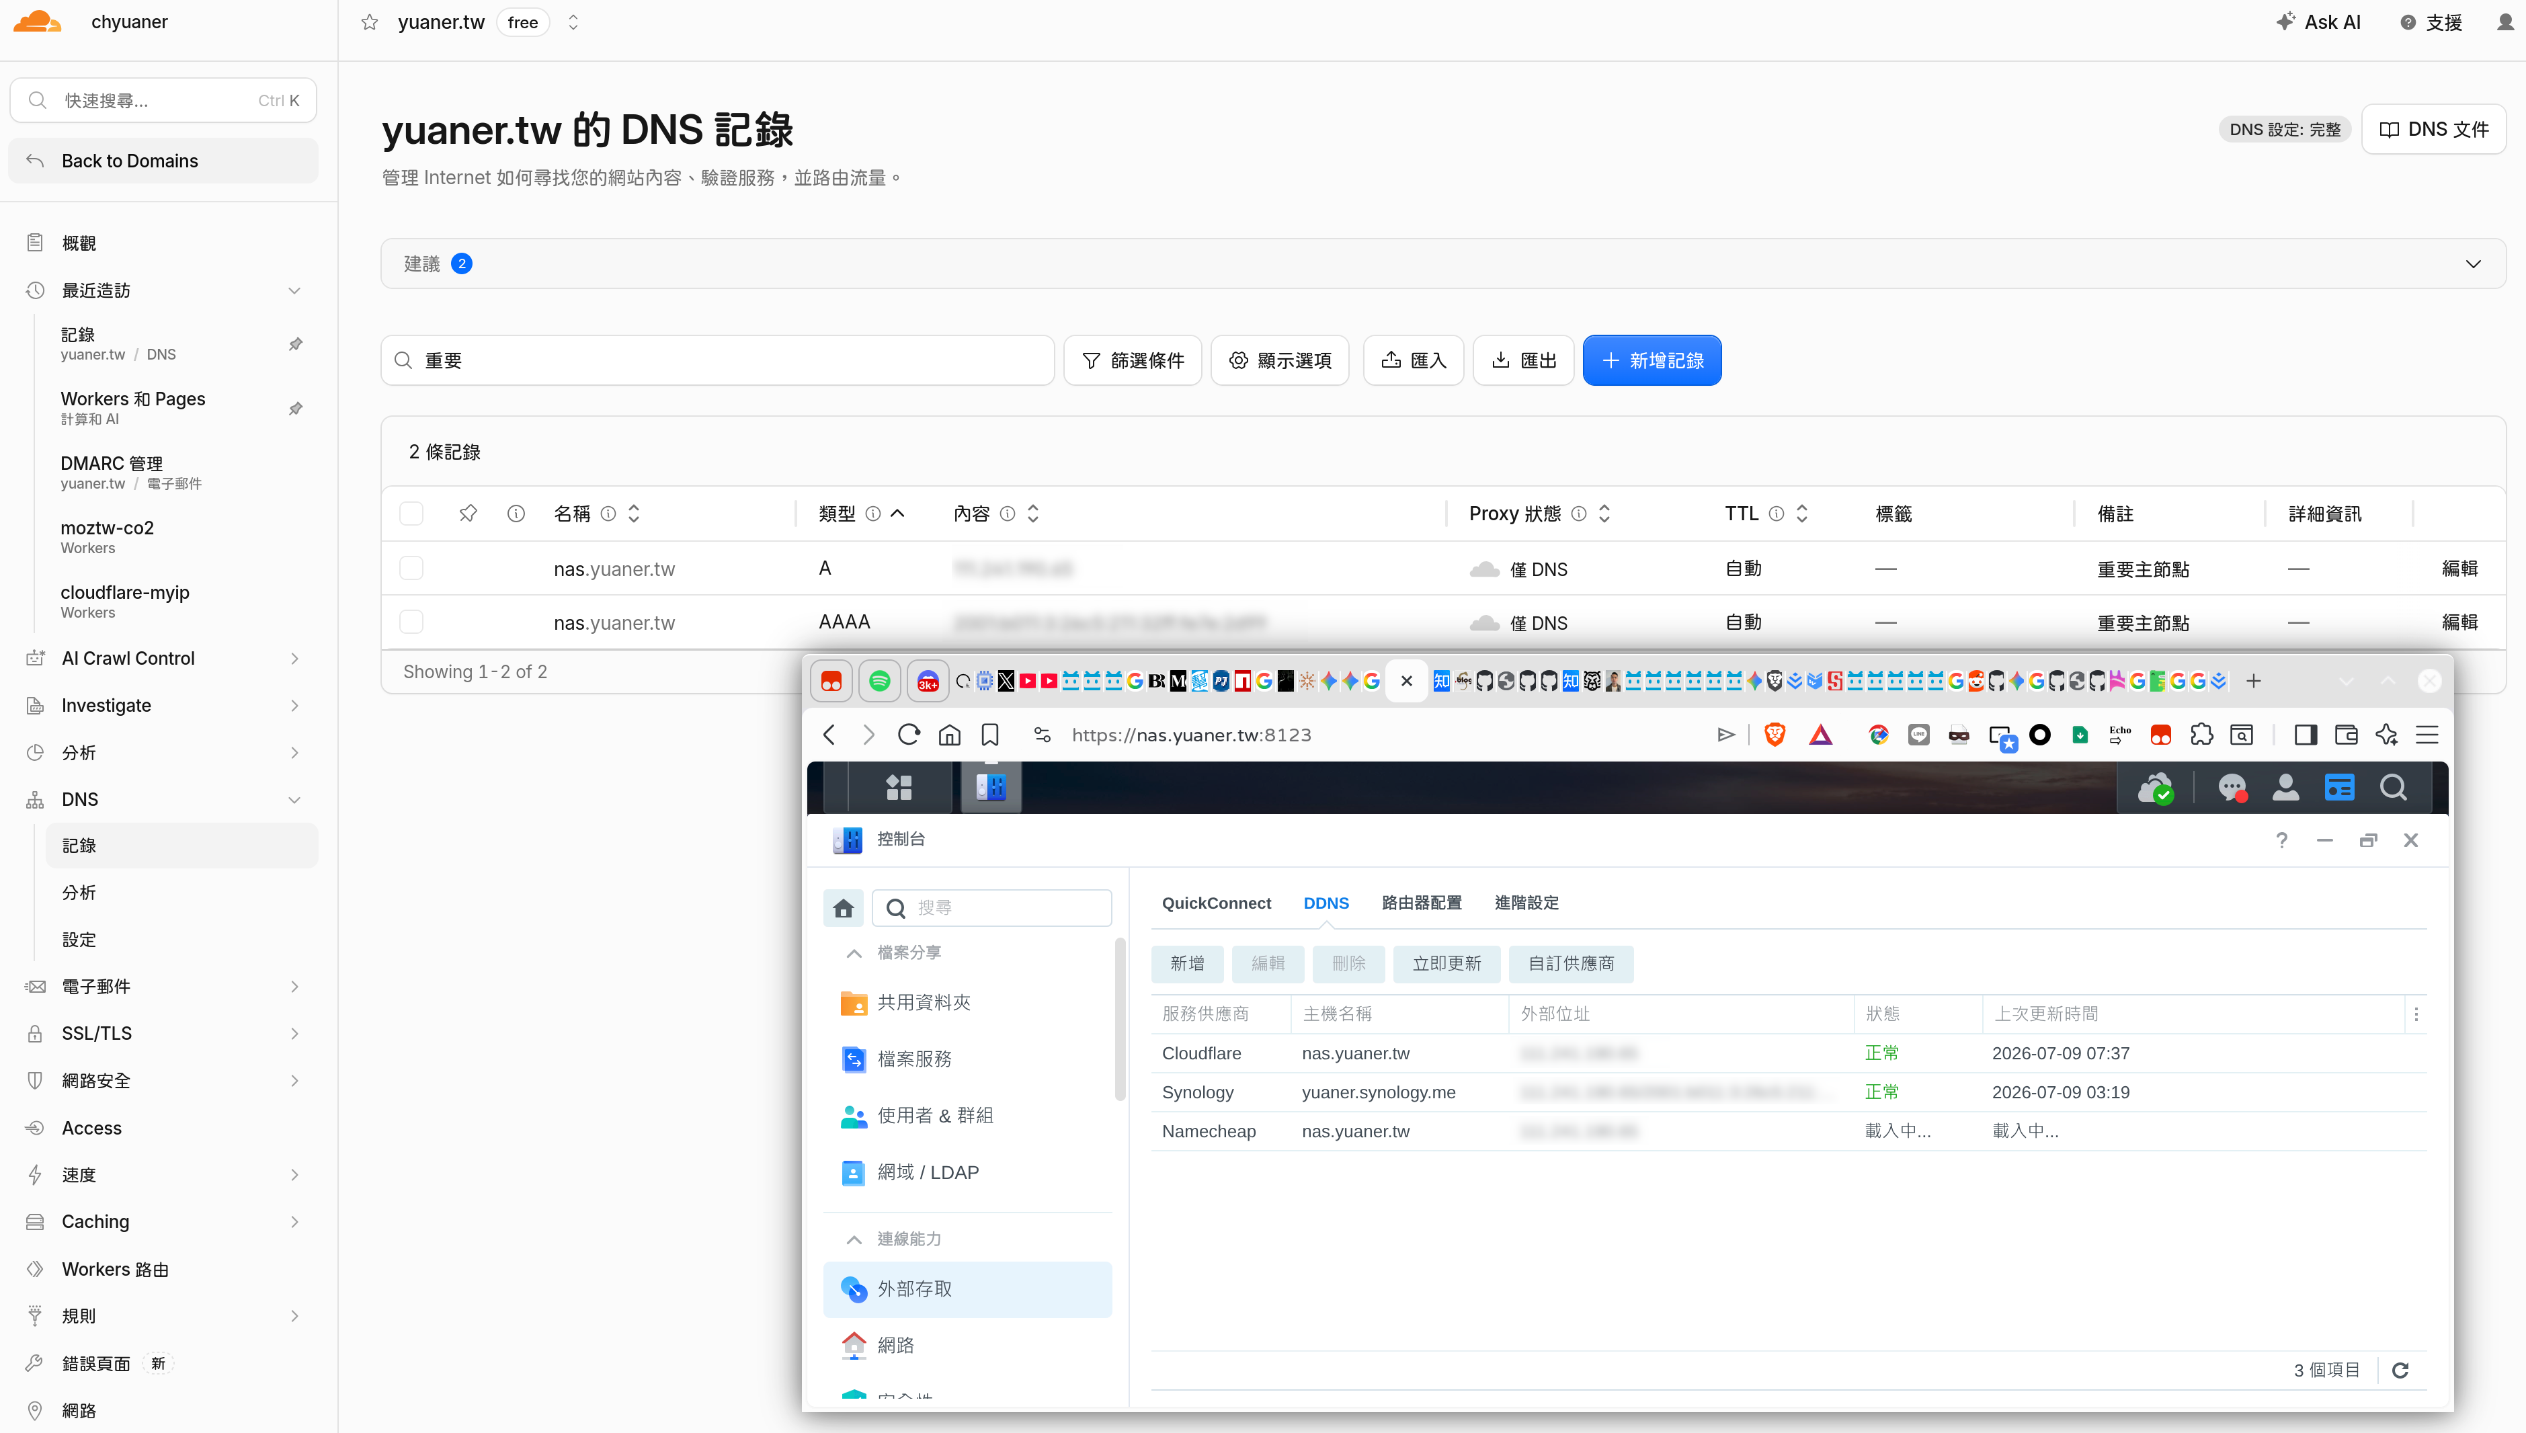Open the browser hamburger menu
This screenshot has height=1433, width=2526.
click(x=2427, y=734)
